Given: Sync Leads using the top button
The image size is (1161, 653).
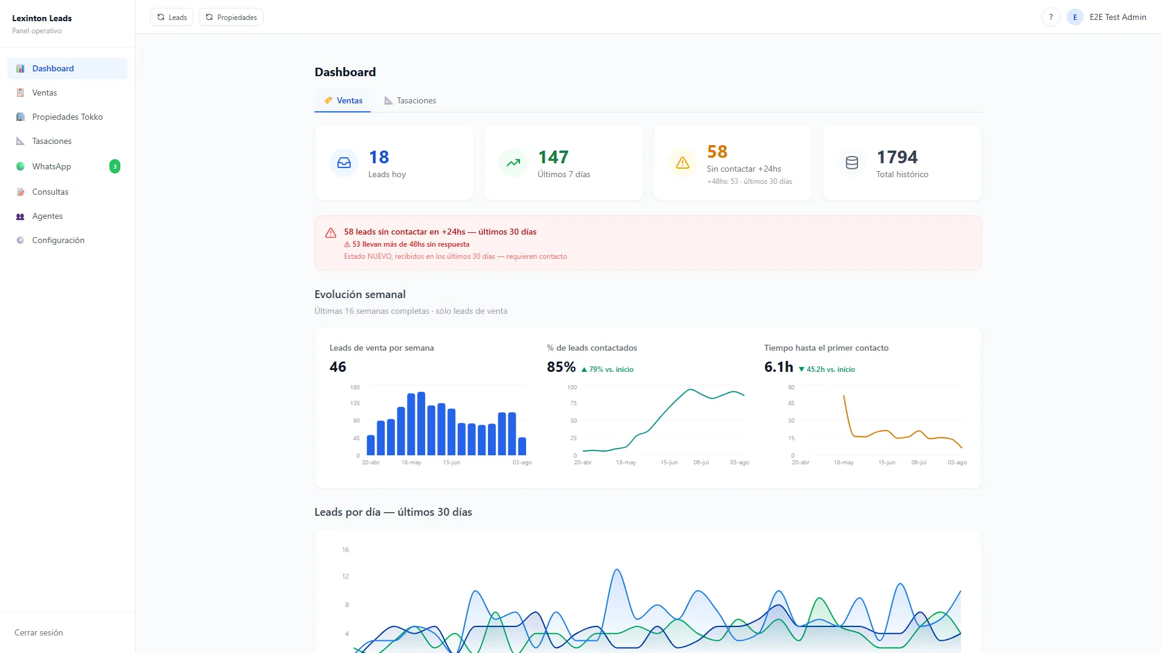Looking at the screenshot, I should point(172,17).
